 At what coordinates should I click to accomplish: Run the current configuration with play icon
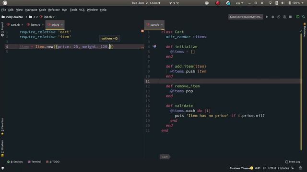click(x=267, y=17)
